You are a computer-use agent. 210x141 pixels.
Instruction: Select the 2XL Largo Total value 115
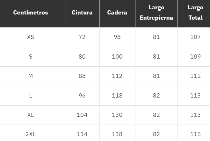[x=195, y=134]
